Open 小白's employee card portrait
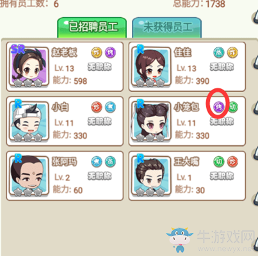258x256 pixels. tap(29, 121)
